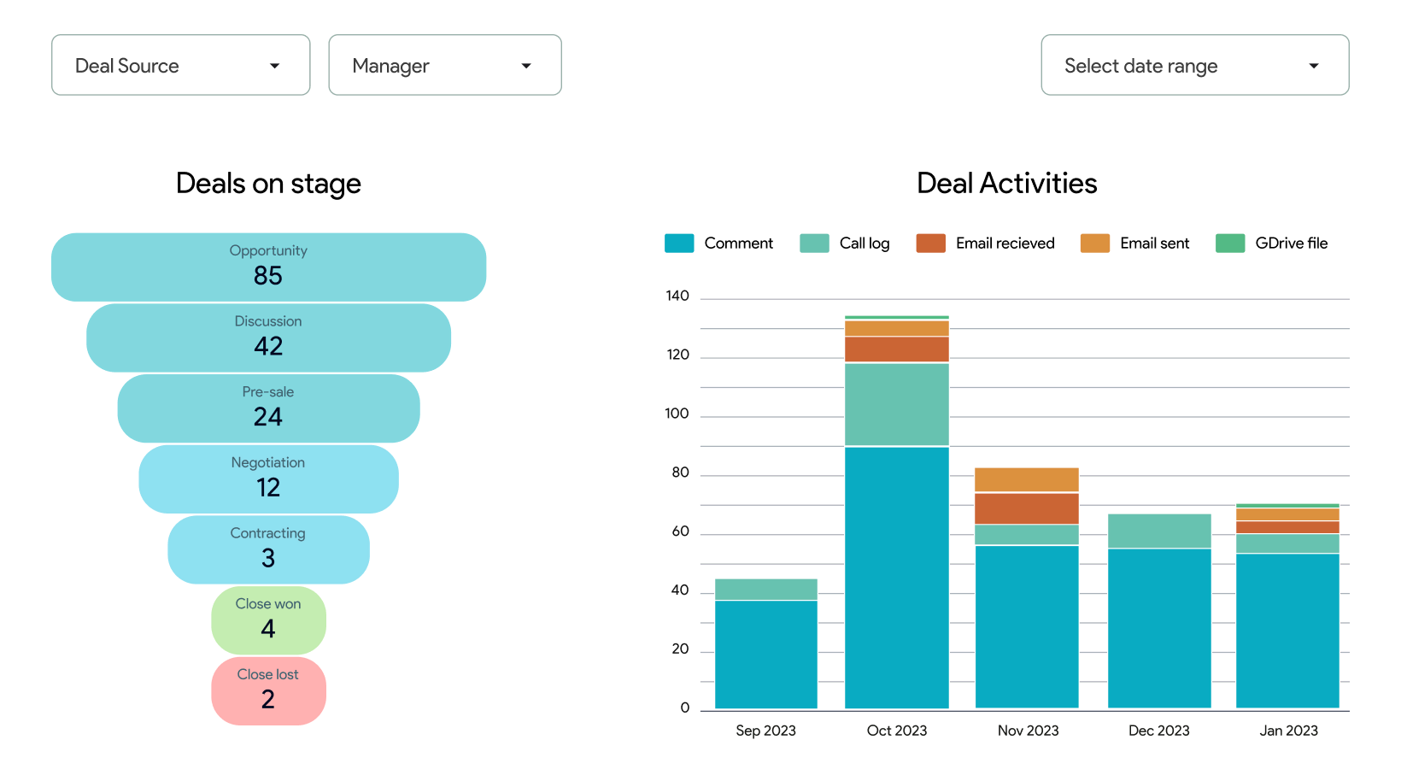Click the Close won stage
Image resolution: width=1401 pixels, height=769 pixels.
pos(268,620)
